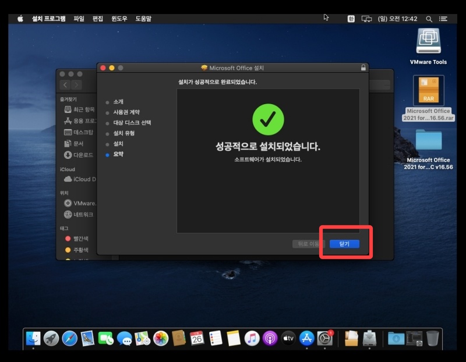The image size is (466, 362).
Task: Select iCloud Drive in Finder sidebar
Action: click(x=80, y=179)
